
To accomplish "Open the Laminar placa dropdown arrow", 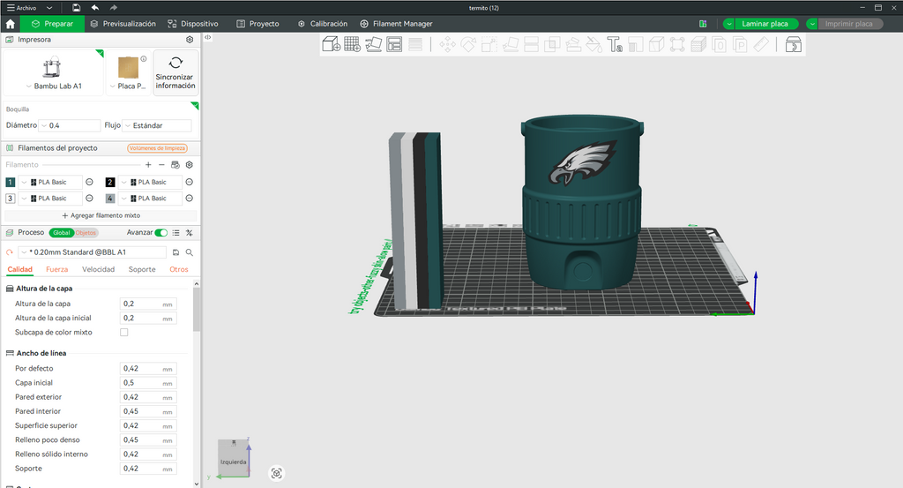I will [x=729, y=24].
